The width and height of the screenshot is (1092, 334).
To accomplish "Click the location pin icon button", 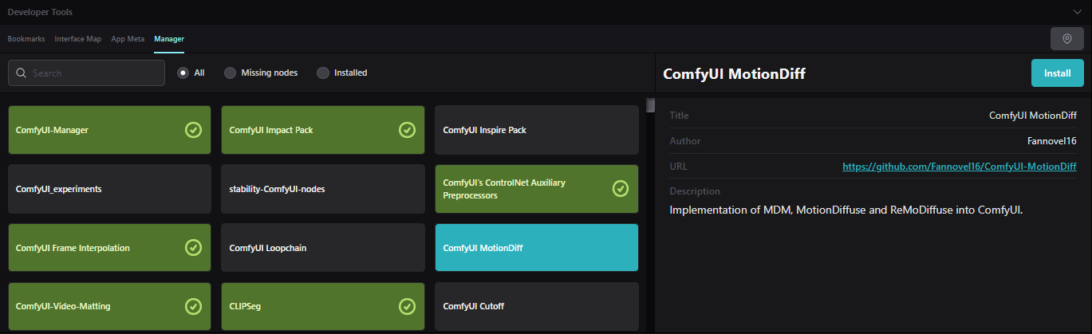I will (1067, 38).
